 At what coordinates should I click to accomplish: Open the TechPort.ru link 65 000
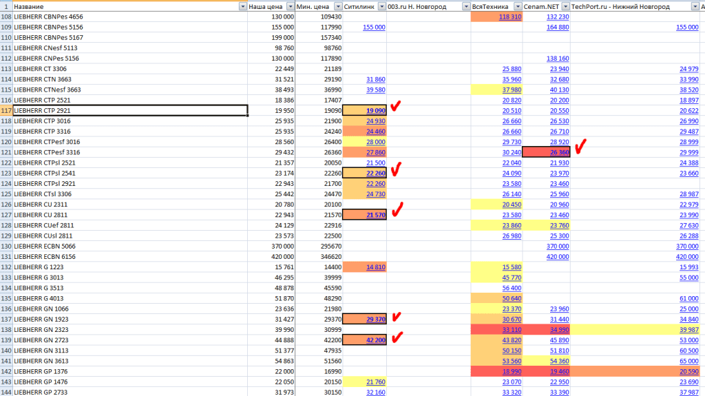coord(688,362)
